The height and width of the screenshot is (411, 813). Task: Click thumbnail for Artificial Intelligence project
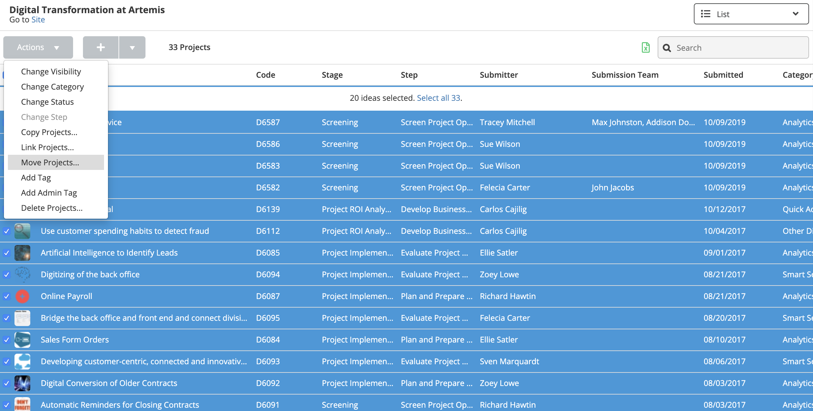[22, 253]
